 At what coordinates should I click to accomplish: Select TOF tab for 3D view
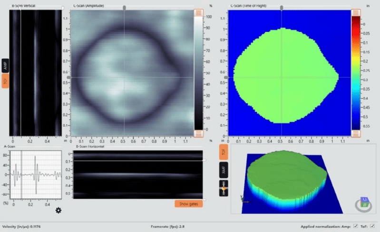(x=224, y=152)
